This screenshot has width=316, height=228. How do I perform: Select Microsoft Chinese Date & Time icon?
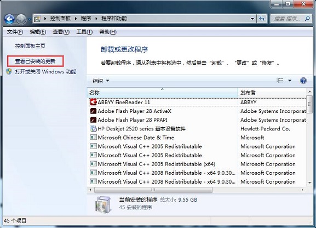(x=93, y=138)
